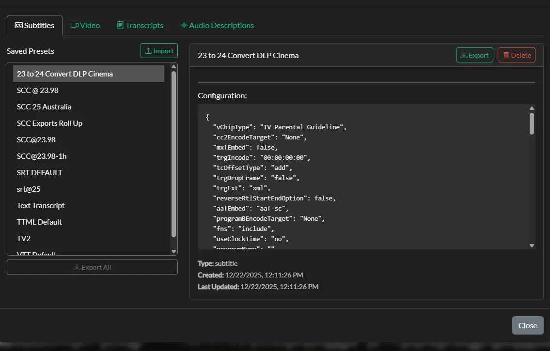
Task: Click the "mxfEmbed": false line
Action: pos(245,148)
